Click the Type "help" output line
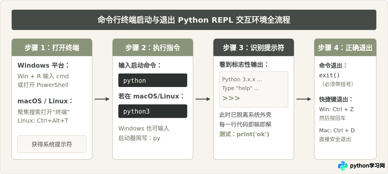388x174 pixels. point(241,89)
